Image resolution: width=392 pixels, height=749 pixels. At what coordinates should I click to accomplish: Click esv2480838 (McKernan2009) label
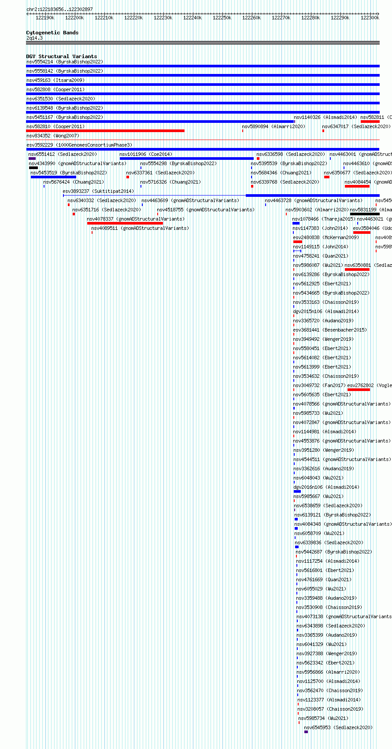326,238
